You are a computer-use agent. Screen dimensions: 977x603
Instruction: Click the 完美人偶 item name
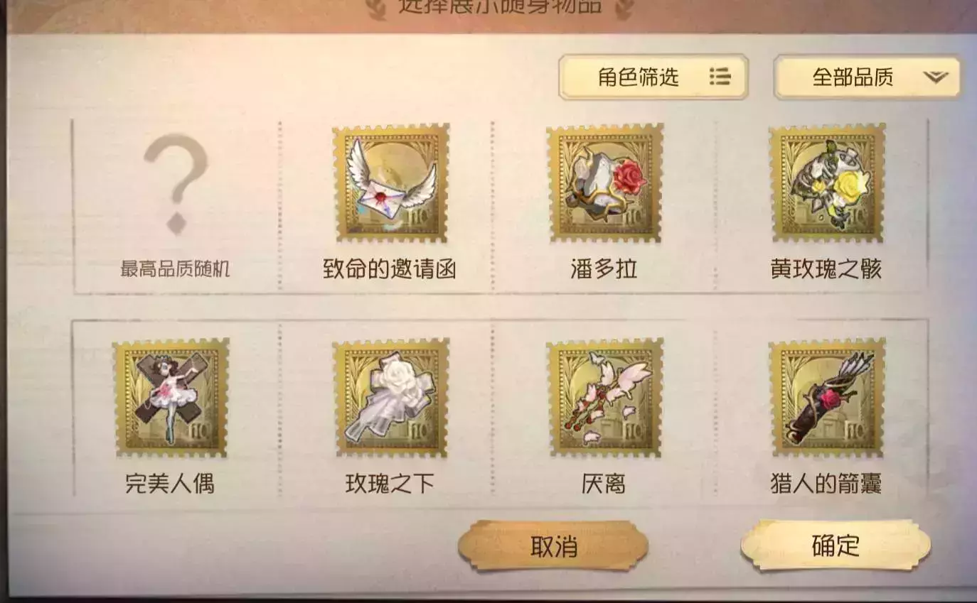[170, 484]
